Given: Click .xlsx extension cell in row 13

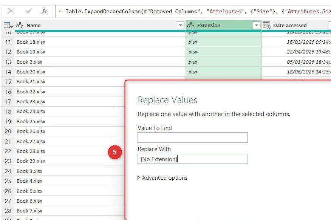Looking at the screenshot, I should tap(224, 62).
